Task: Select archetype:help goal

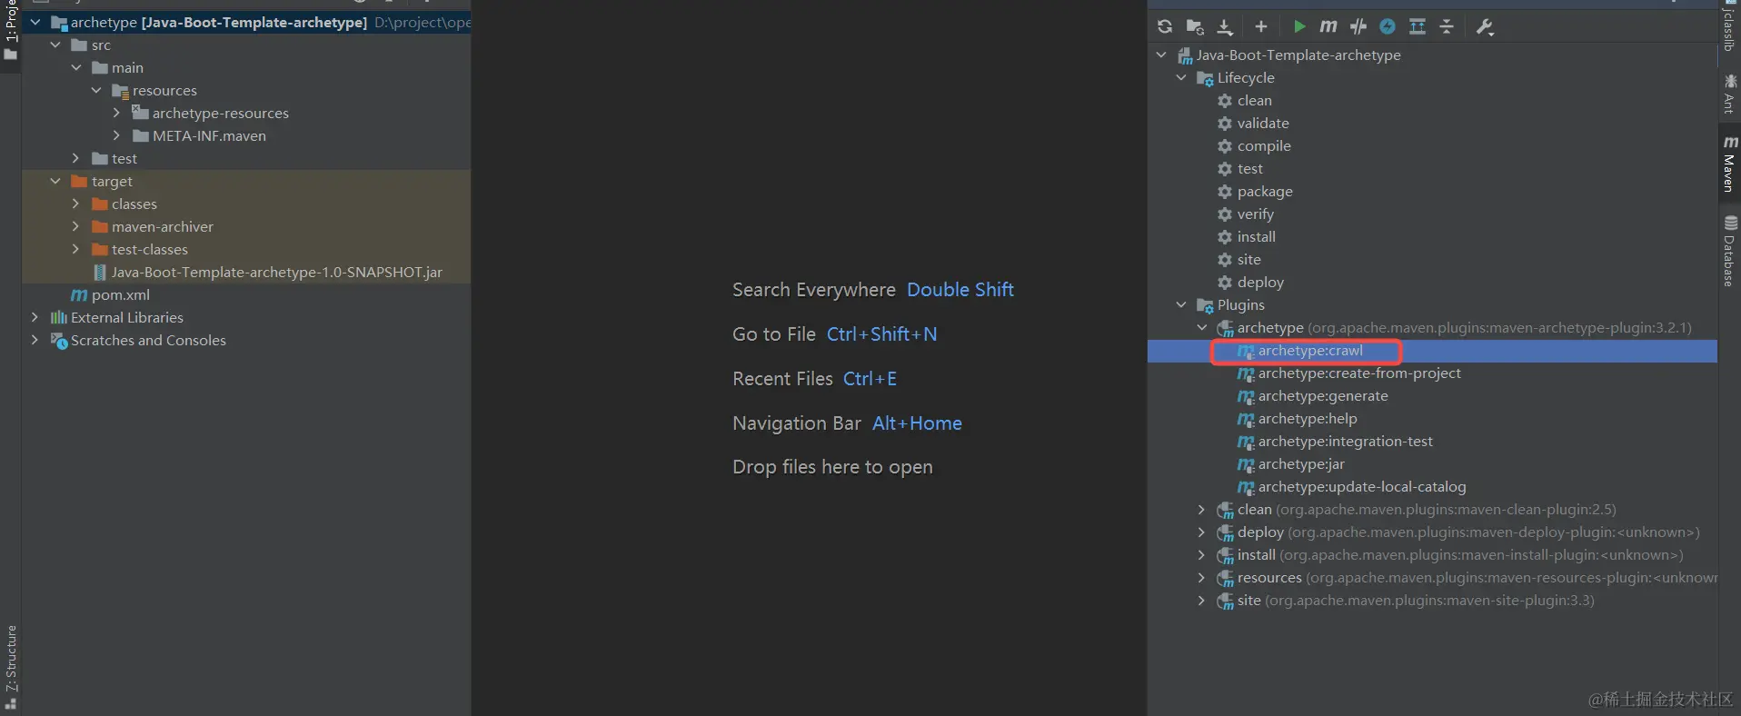Action: pos(1308,419)
